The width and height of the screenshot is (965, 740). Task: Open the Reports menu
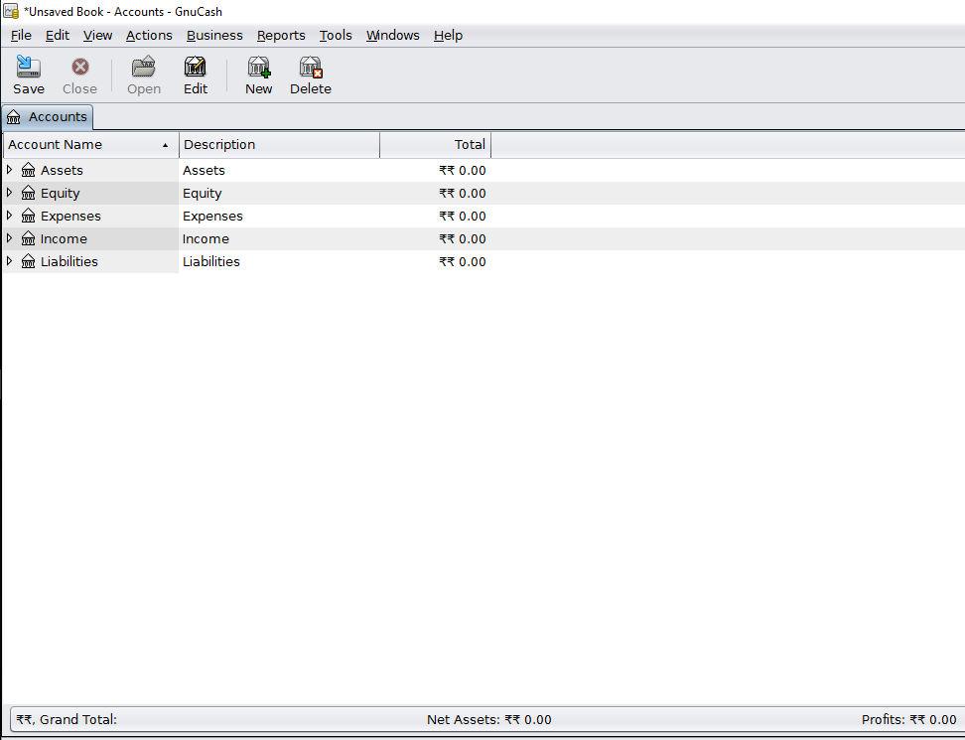(281, 35)
